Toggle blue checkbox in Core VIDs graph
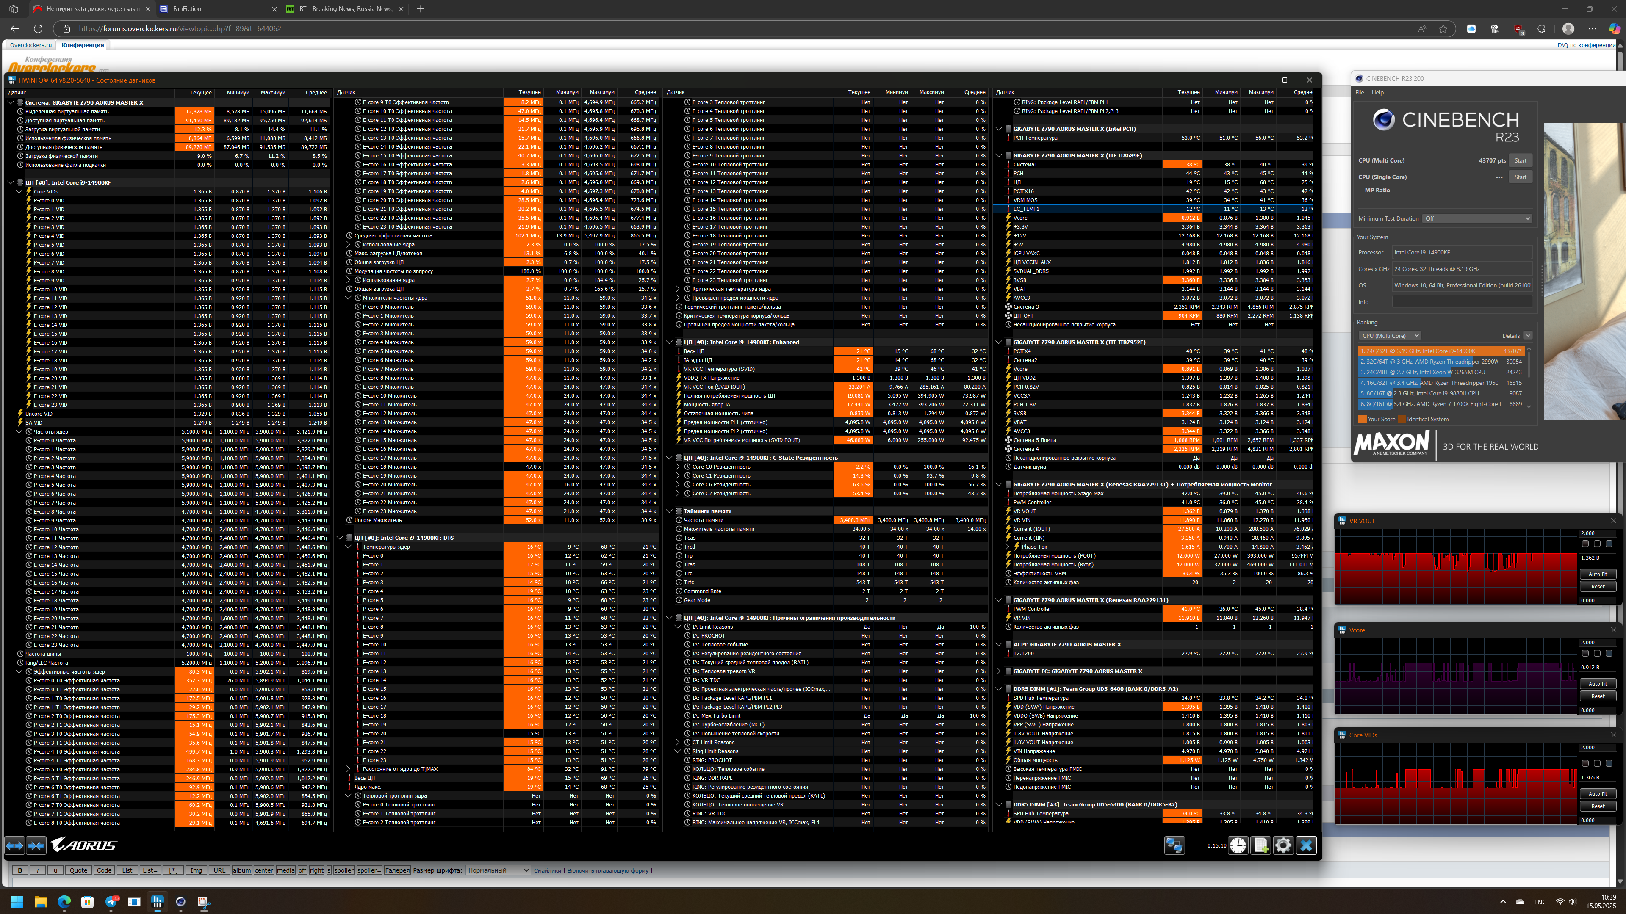 point(1609,763)
